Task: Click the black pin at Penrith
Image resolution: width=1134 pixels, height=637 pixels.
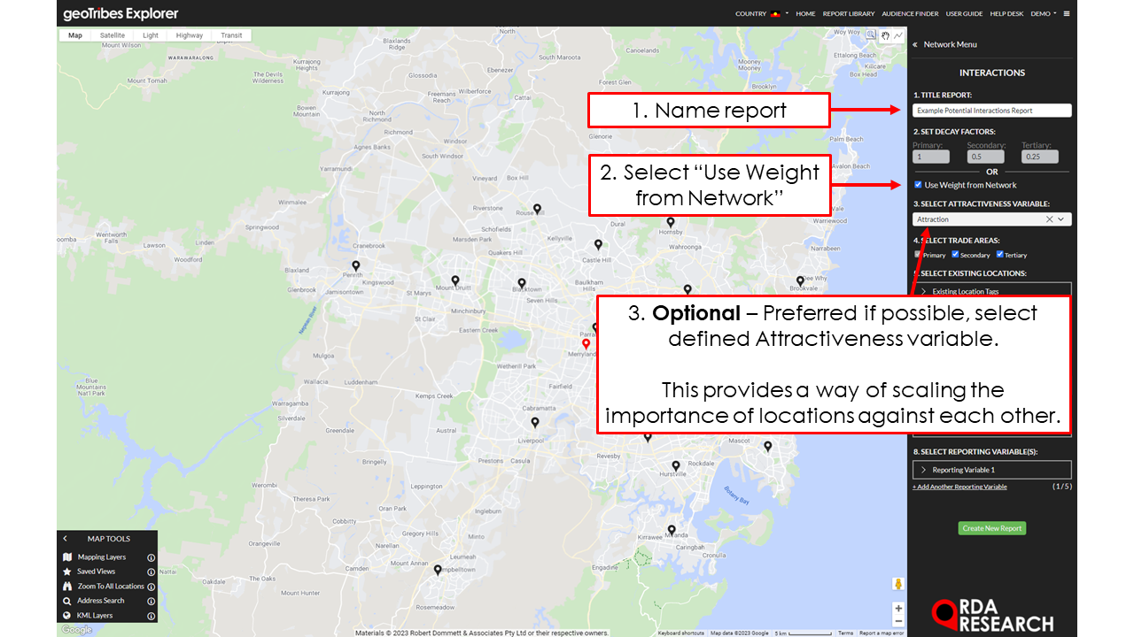Action: click(356, 265)
